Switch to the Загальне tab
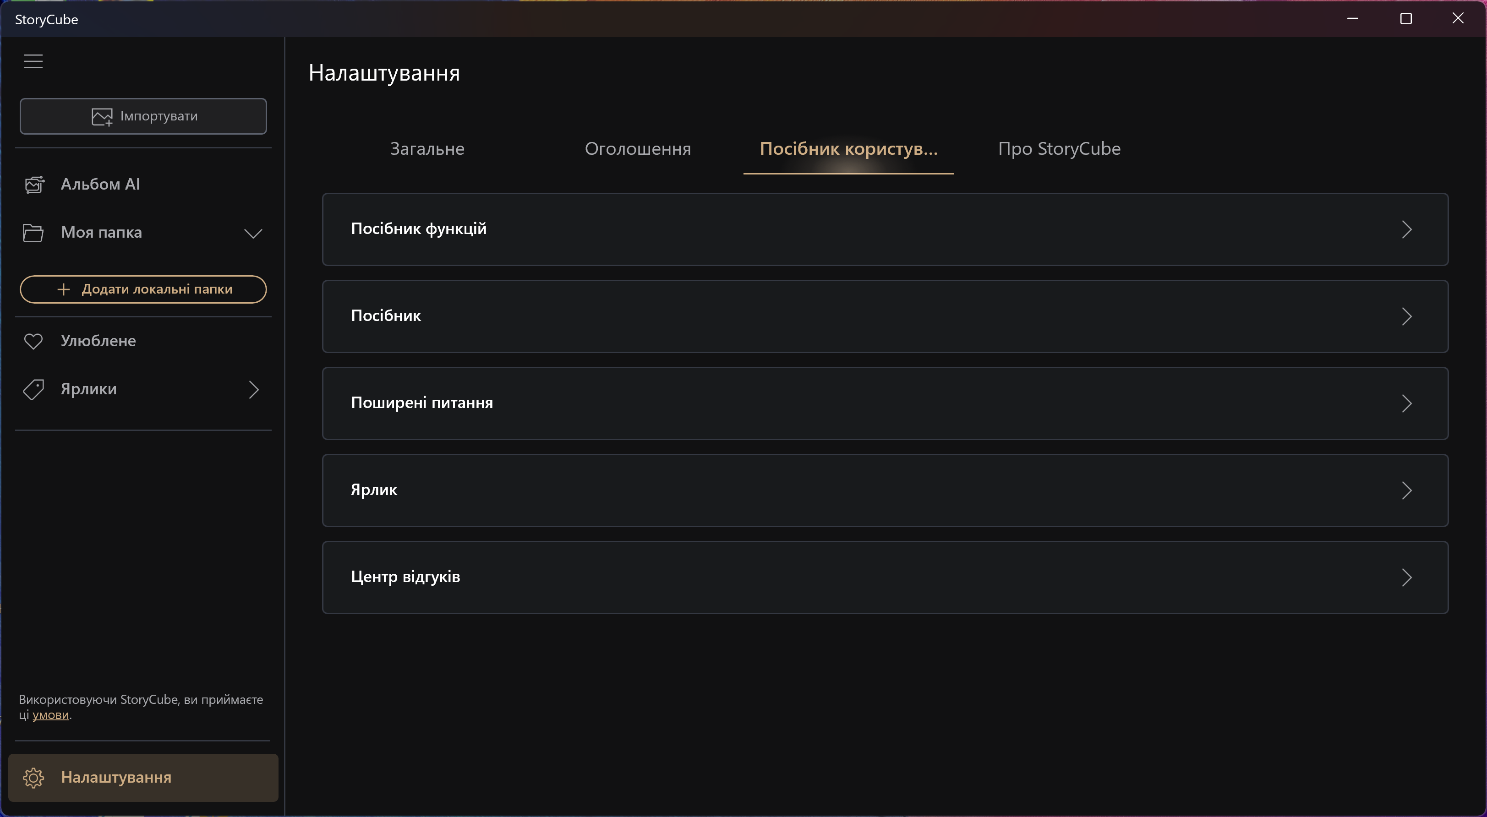Screen dimensions: 1487x817 click(427, 149)
